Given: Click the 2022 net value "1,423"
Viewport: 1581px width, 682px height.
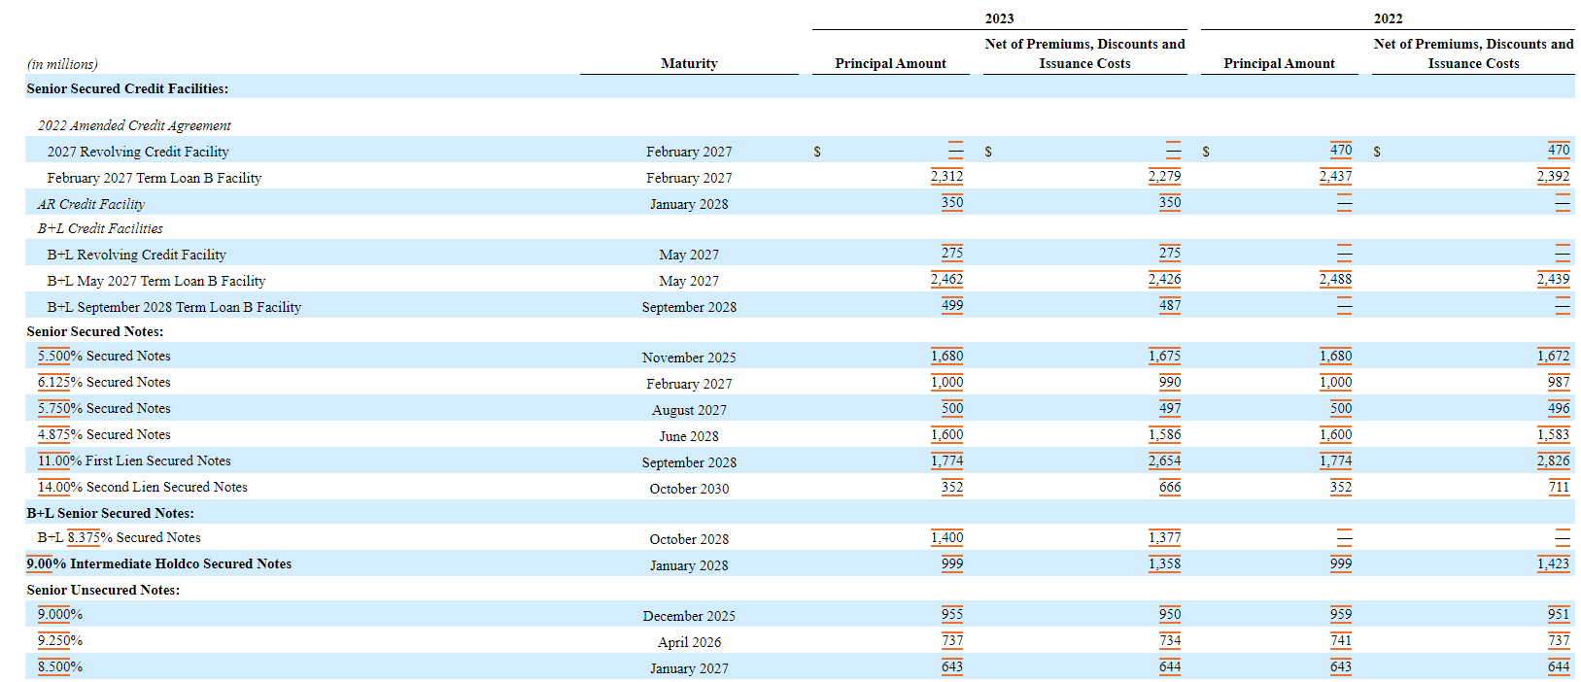Looking at the screenshot, I should 1553,563.
